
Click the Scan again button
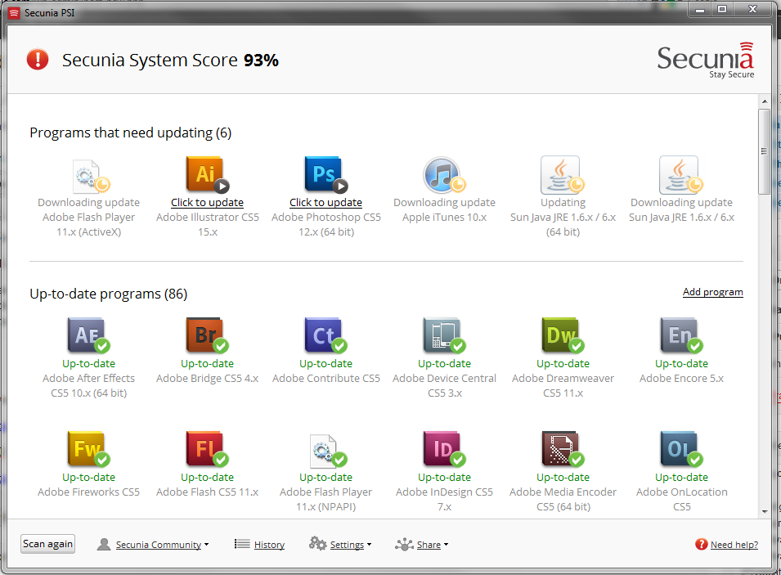click(47, 544)
